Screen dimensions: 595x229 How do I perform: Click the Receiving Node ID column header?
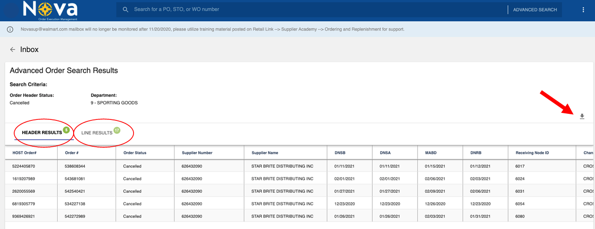(x=533, y=153)
